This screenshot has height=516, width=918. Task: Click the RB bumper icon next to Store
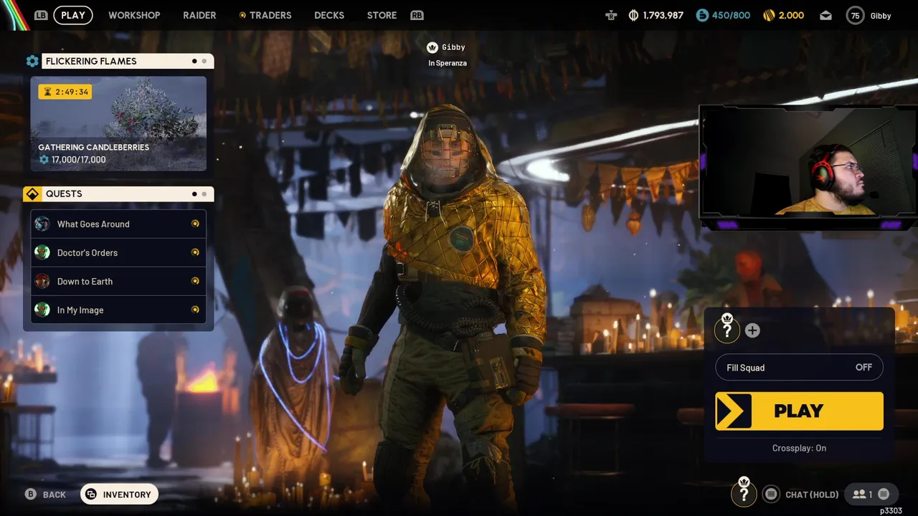click(x=417, y=15)
